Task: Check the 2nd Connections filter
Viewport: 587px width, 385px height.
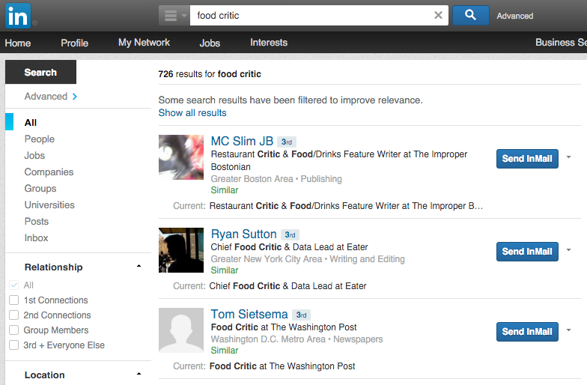Action: [14, 315]
